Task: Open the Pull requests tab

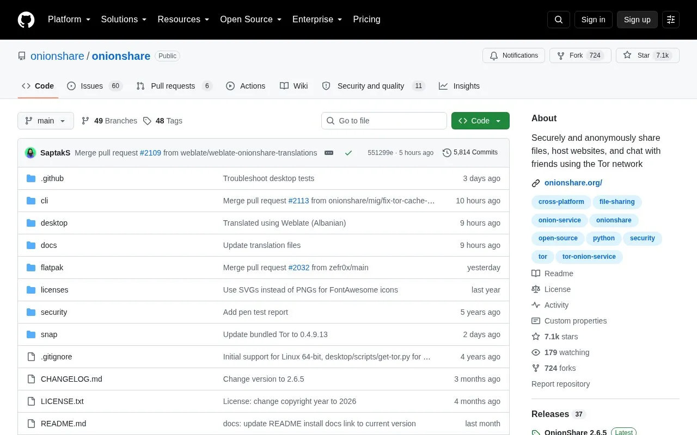Action: pyautogui.click(x=174, y=86)
